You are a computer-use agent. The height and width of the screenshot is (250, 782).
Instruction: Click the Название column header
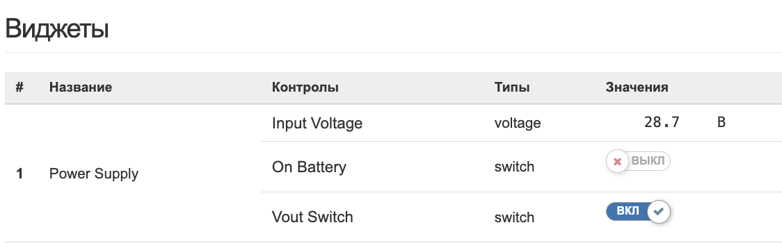coord(80,87)
